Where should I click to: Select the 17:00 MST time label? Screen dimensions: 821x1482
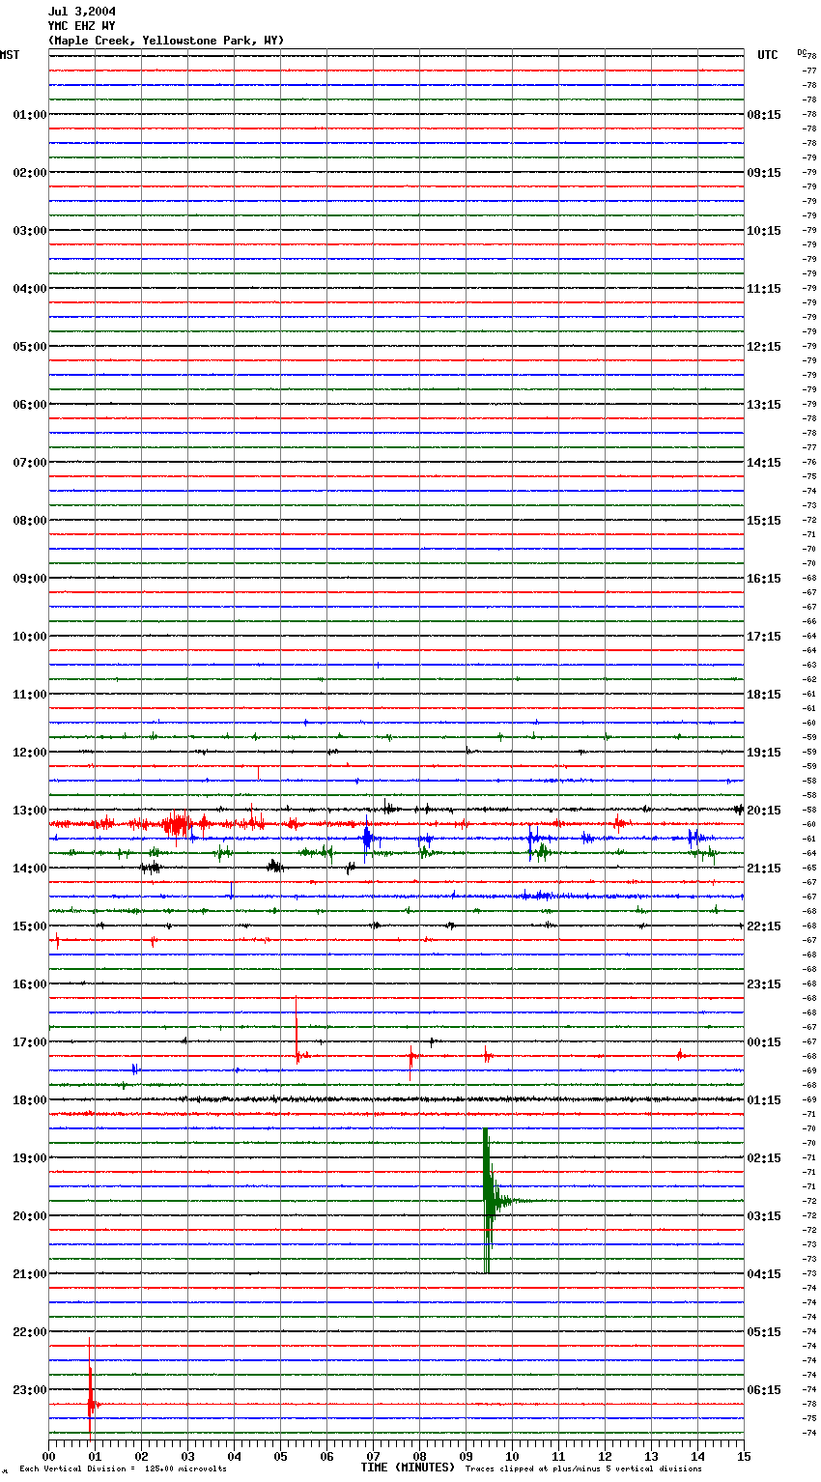(x=30, y=1042)
